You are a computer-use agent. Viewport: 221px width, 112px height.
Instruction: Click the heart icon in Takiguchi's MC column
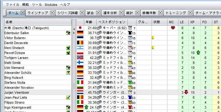(173, 28)
